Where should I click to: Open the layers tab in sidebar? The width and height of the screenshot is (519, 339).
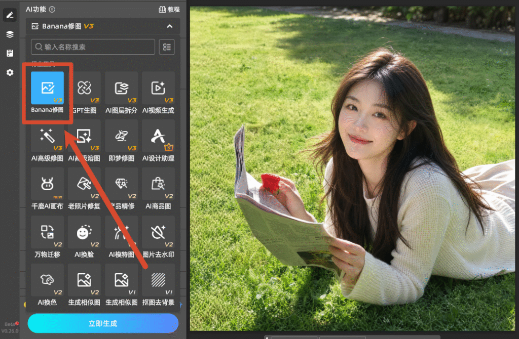coord(10,34)
